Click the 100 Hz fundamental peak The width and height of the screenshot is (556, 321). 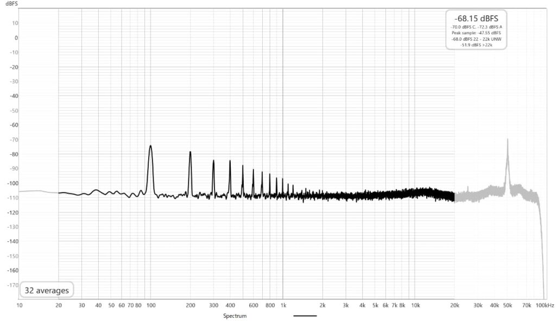[150, 147]
